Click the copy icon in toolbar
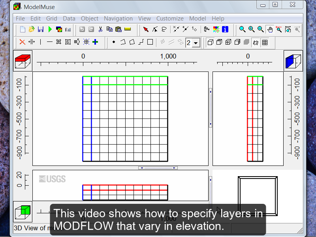The image size is (316, 237). point(109,29)
